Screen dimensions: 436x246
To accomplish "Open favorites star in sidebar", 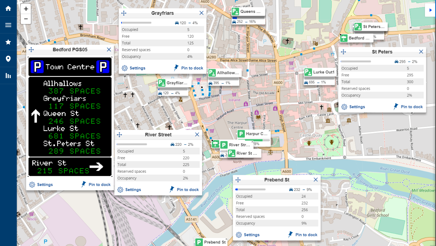I will (8, 42).
